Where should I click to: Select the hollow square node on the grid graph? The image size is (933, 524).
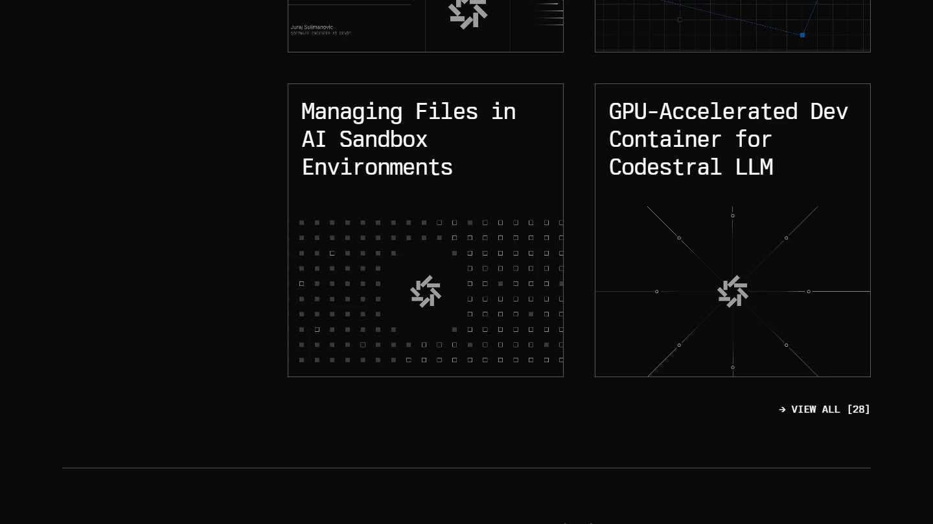(680, 20)
